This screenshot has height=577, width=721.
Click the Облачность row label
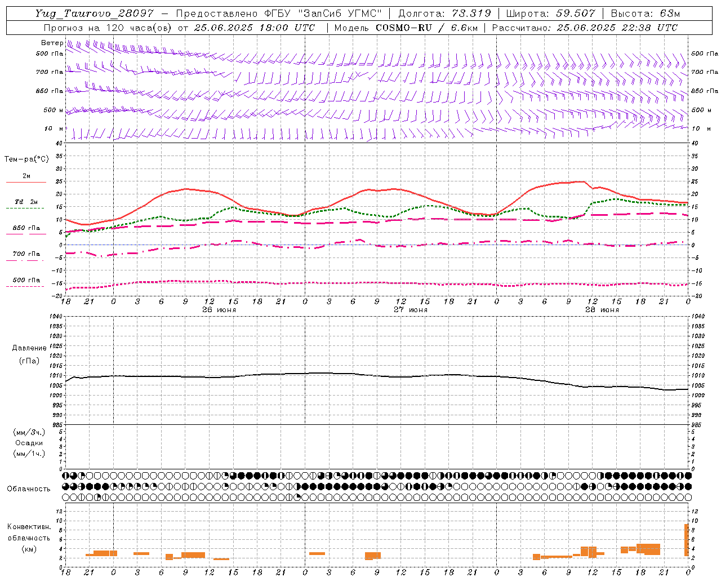click(x=29, y=489)
